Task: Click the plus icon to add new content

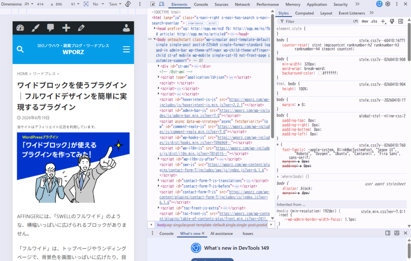Action: (66, 28)
